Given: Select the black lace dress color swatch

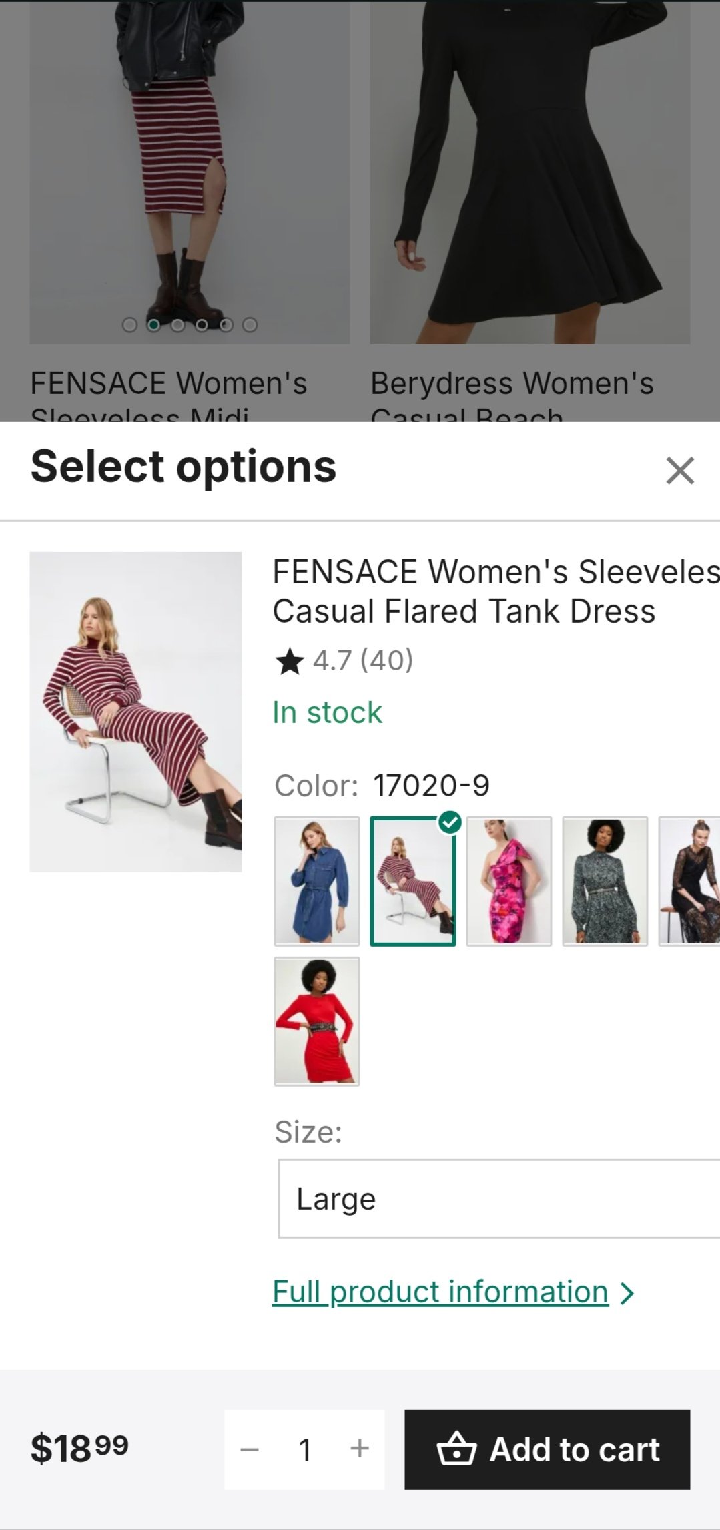Looking at the screenshot, I should tap(690, 881).
